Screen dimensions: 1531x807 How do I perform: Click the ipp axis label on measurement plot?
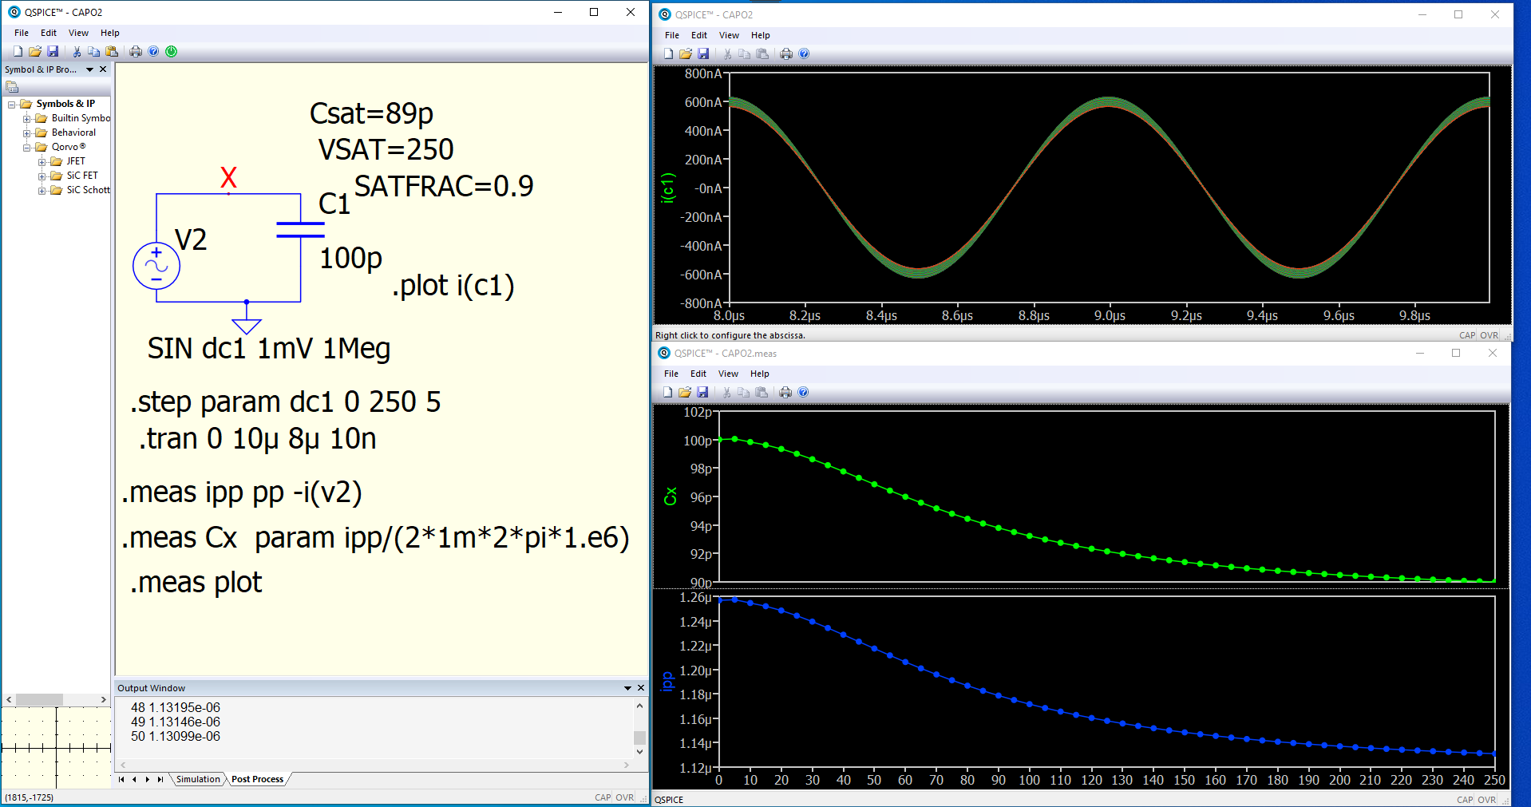tap(669, 681)
